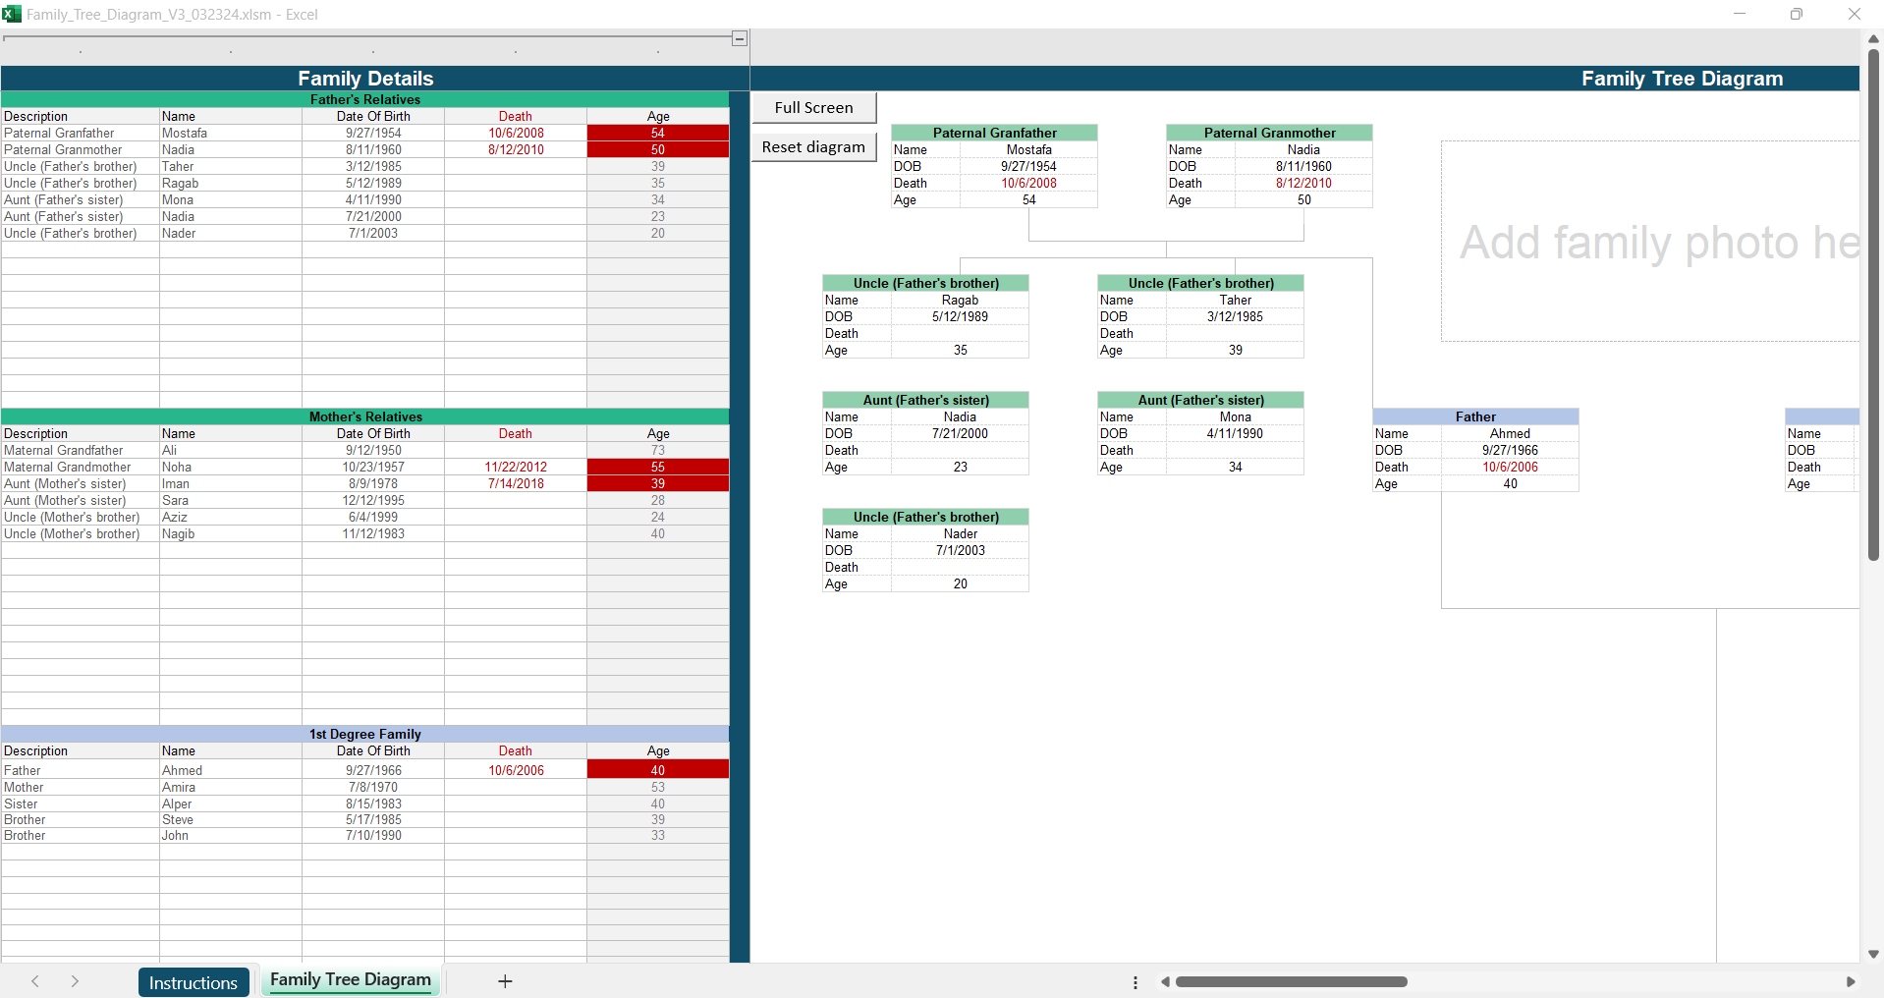Click the vertical scrollbar down arrow
Image resolution: width=1884 pixels, height=998 pixels.
click(1873, 954)
